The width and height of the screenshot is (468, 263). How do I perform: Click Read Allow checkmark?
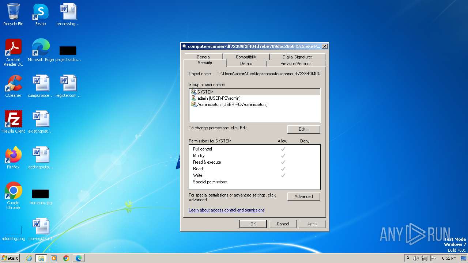tap(283, 169)
